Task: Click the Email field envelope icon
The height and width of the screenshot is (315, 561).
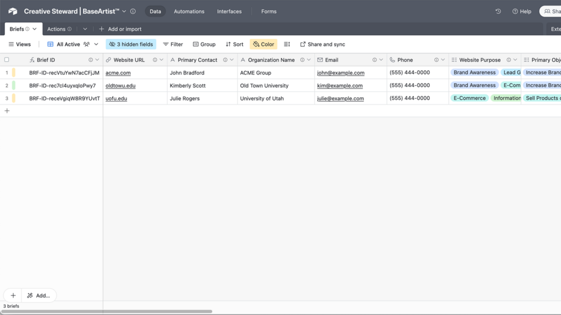Action: pos(320,60)
